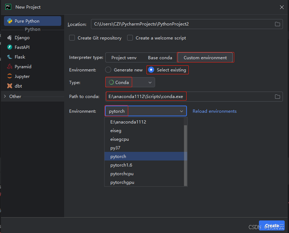This screenshot has width=289, height=233.
Task: Switch to Custom environment interpreter type
Action: click(x=205, y=58)
